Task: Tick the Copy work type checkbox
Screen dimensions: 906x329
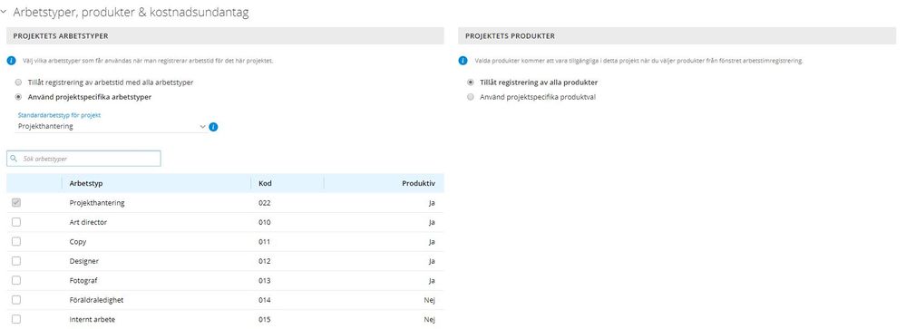Action: click(x=16, y=241)
